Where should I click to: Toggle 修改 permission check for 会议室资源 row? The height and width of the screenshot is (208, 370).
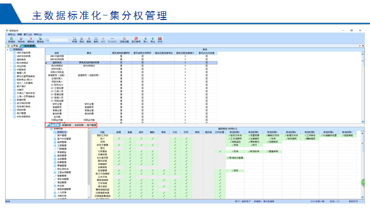pyautogui.click(x=141, y=158)
